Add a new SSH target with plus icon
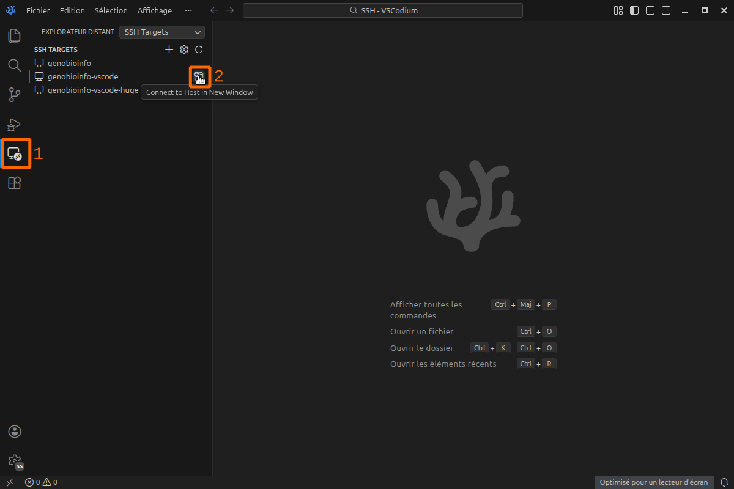 [169, 50]
